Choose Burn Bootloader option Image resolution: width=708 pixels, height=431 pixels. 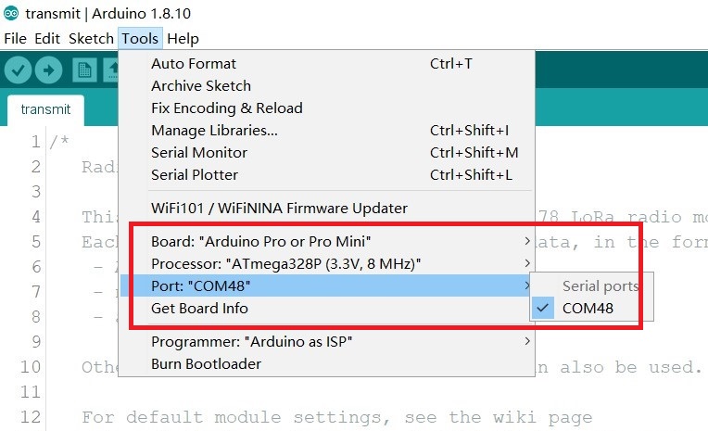[x=326, y=363]
